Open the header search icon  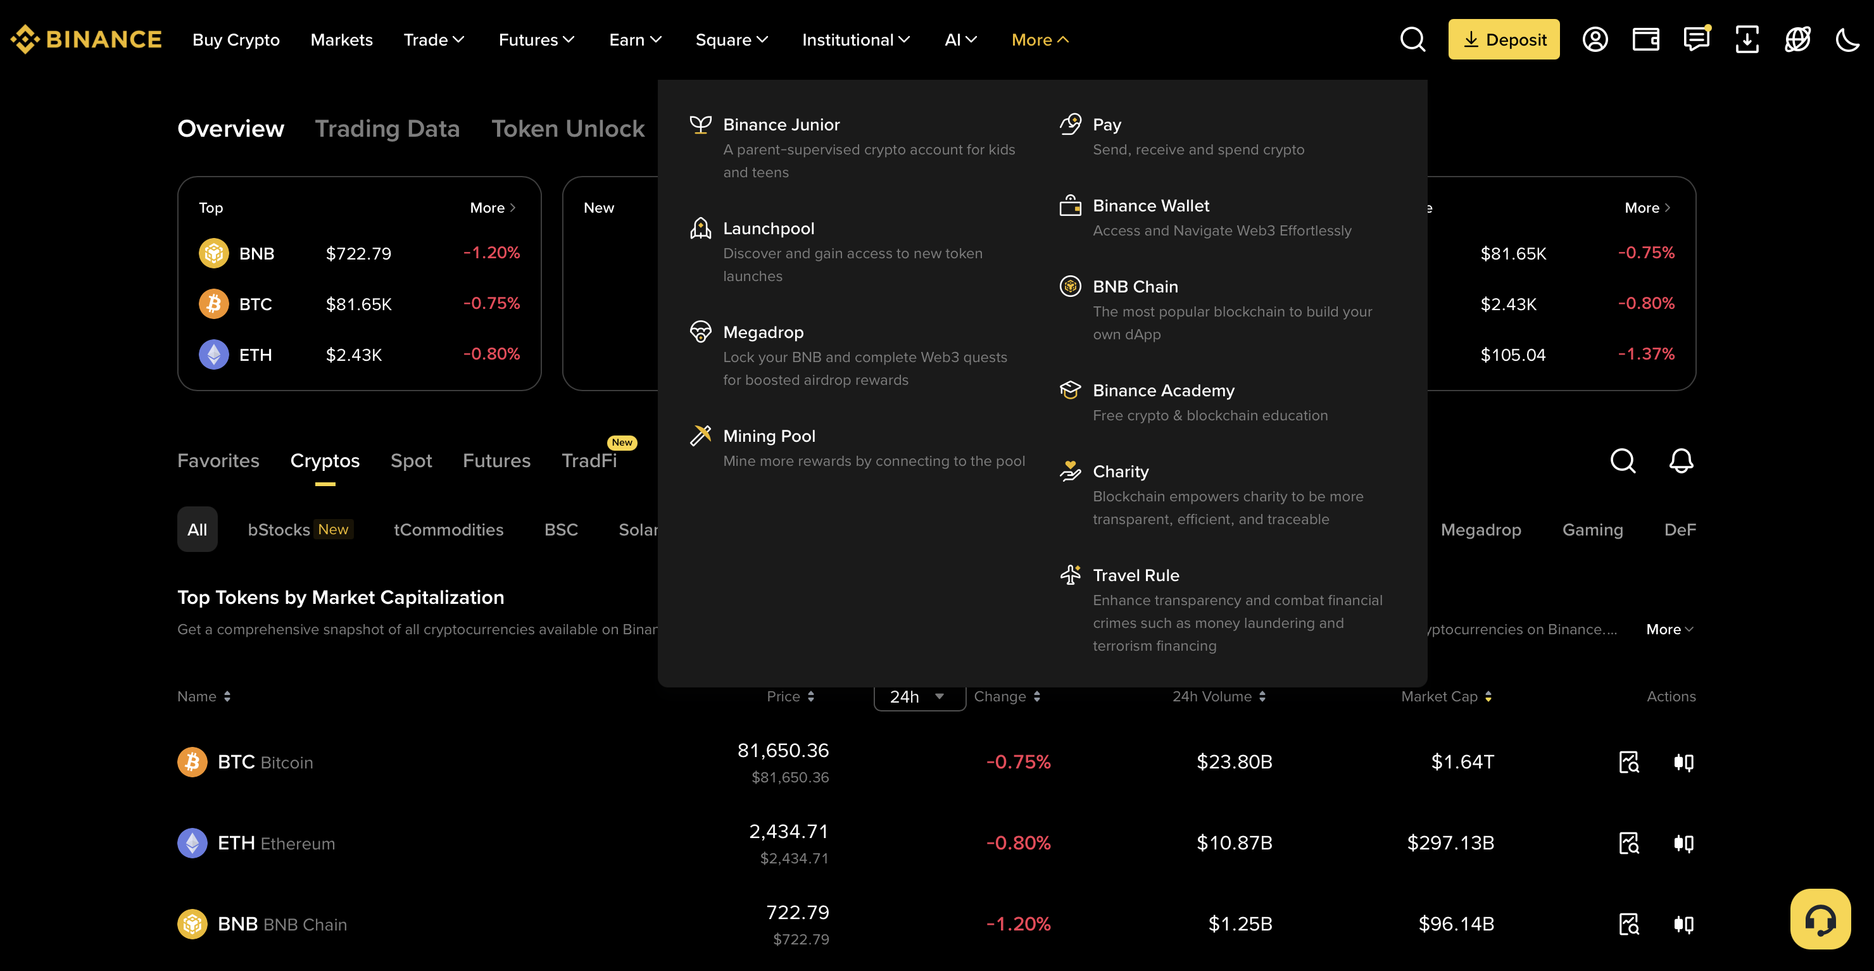[x=1412, y=39]
